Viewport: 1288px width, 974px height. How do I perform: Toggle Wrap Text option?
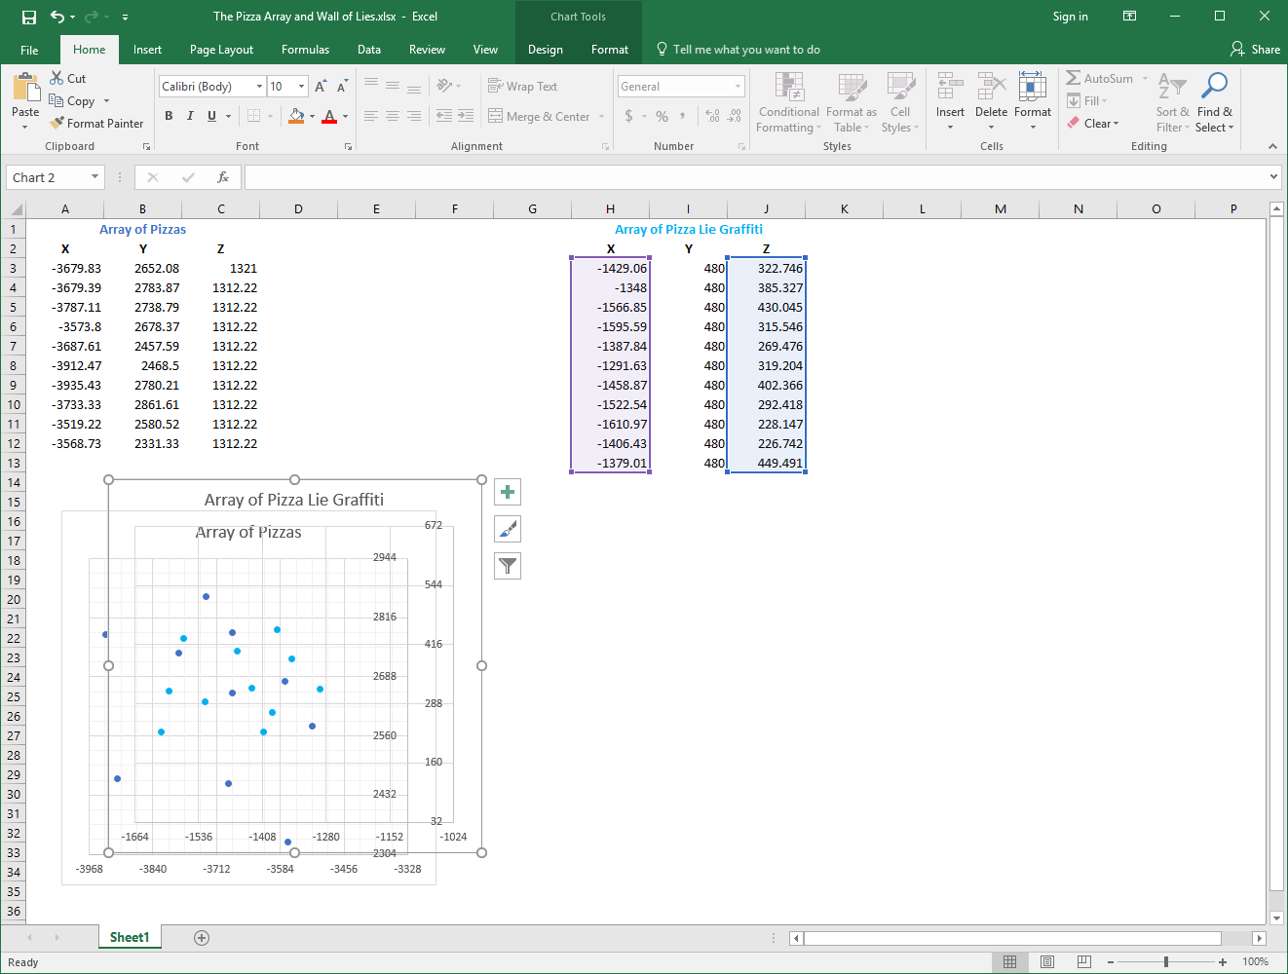[x=523, y=87]
